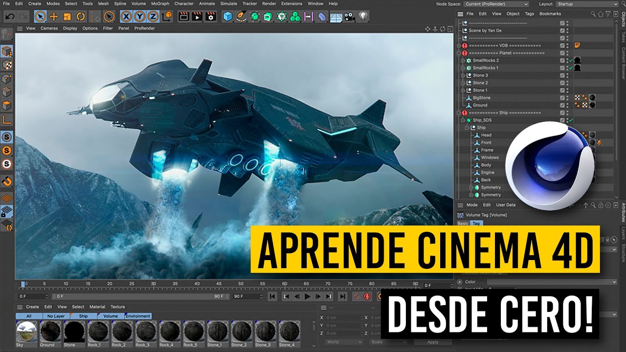Open Node Space dropdown Current (ProRender)

pos(497,4)
